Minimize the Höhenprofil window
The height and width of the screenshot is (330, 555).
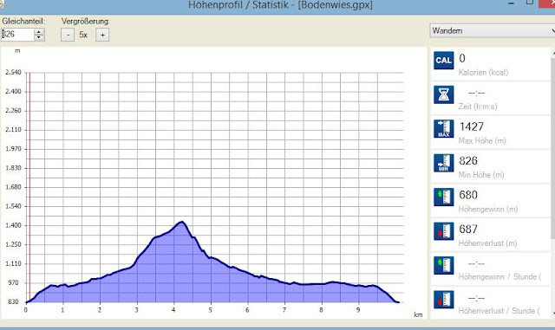click(x=511, y=3)
